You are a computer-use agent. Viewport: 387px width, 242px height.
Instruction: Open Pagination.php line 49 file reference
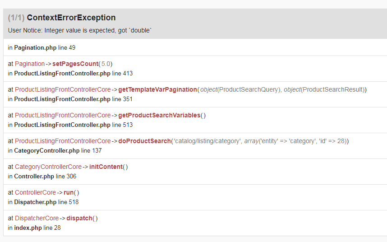tap(35, 47)
